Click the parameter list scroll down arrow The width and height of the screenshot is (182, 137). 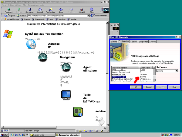tap(154, 80)
